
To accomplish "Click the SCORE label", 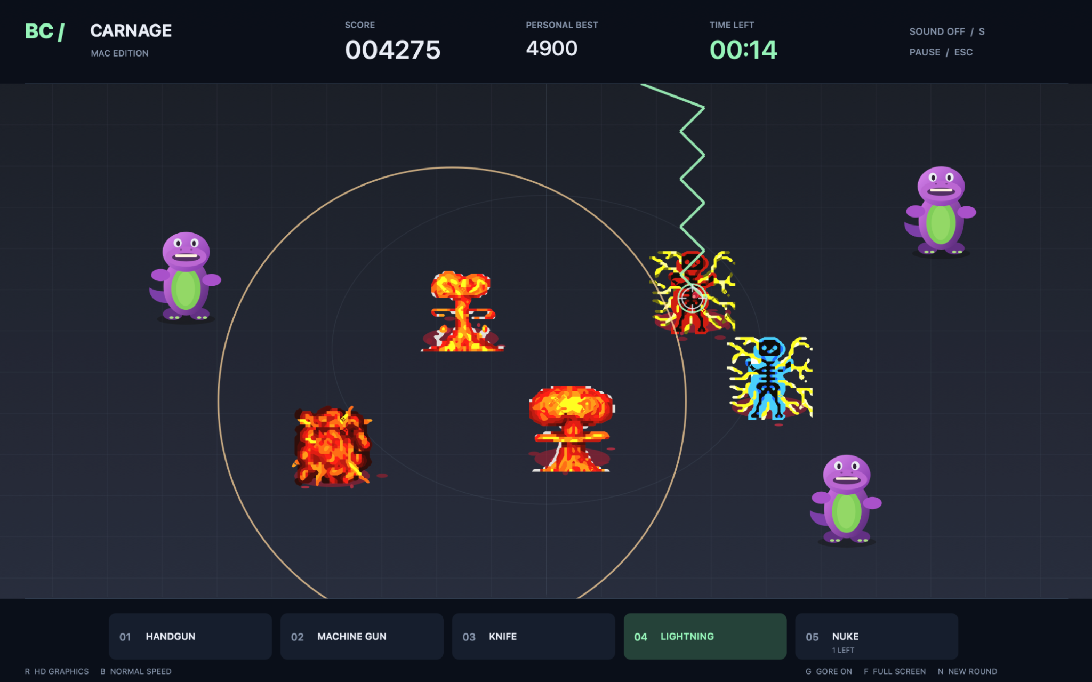I will 360,25.
